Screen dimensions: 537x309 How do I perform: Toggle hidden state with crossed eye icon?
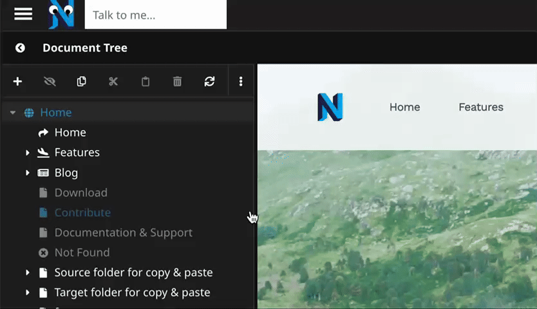[50, 81]
